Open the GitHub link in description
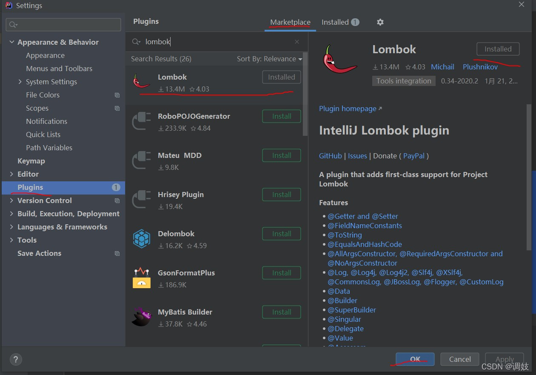Screen dimensions: 536x375 point(331,156)
